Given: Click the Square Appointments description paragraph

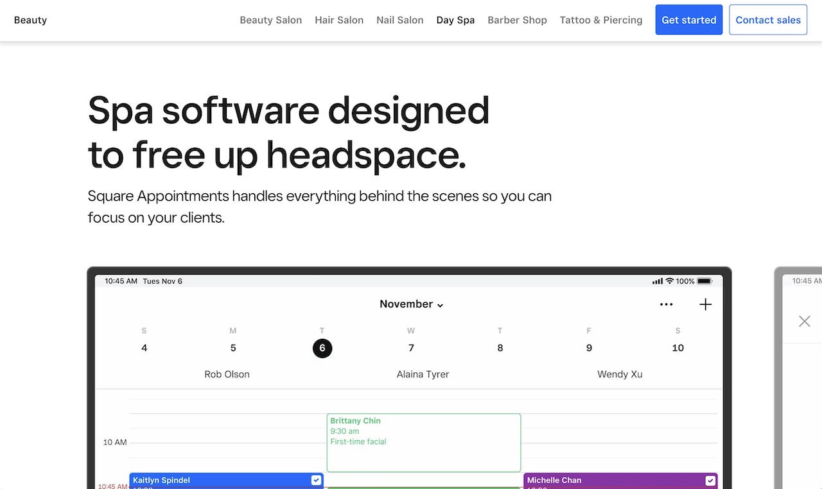Looking at the screenshot, I should tap(320, 207).
